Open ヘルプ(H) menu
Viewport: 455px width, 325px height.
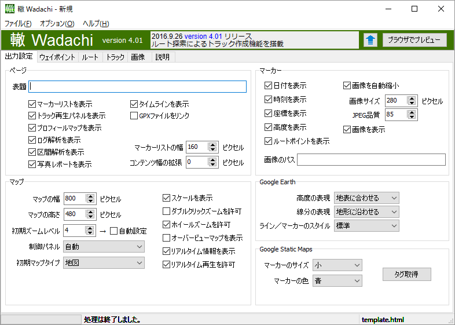click(96, 24)
